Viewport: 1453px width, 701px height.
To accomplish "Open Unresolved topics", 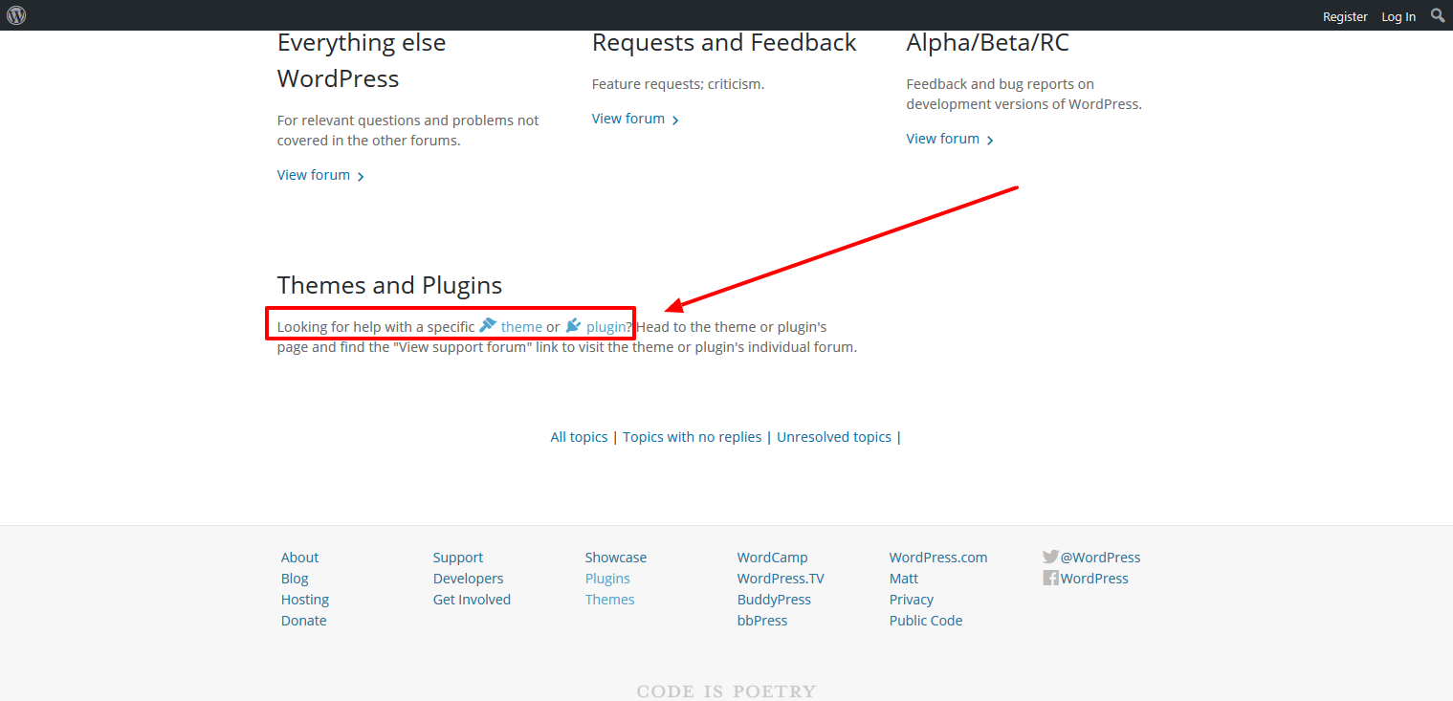I will [x=834, y=437].
